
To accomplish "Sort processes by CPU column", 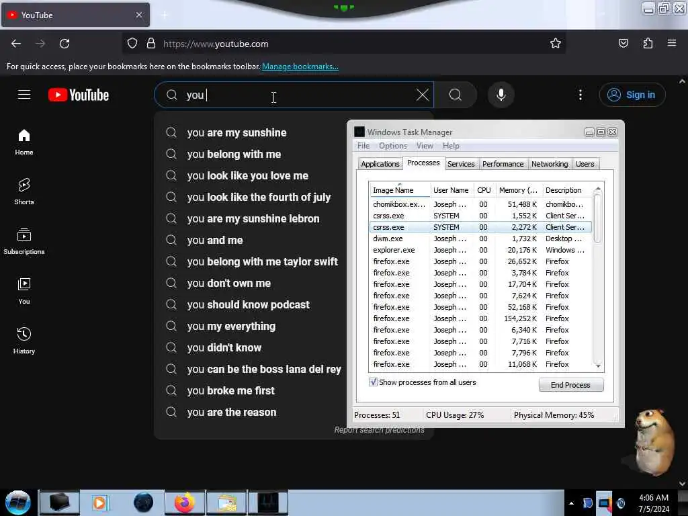I will (484, 190).
